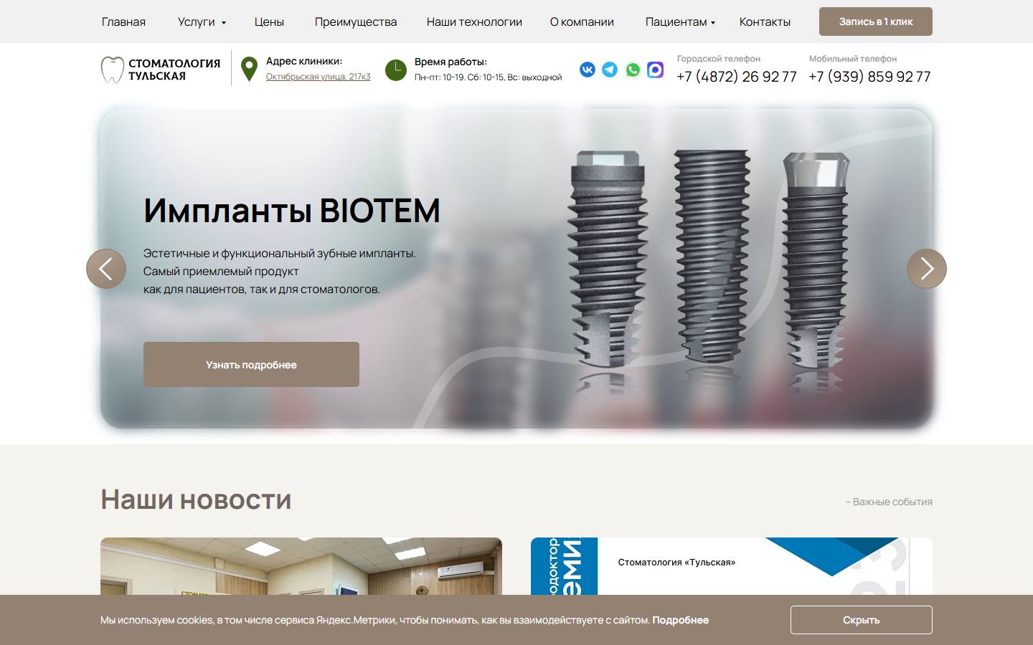
Task: Click the green map pin icon
Action: [x=249, y=70]
